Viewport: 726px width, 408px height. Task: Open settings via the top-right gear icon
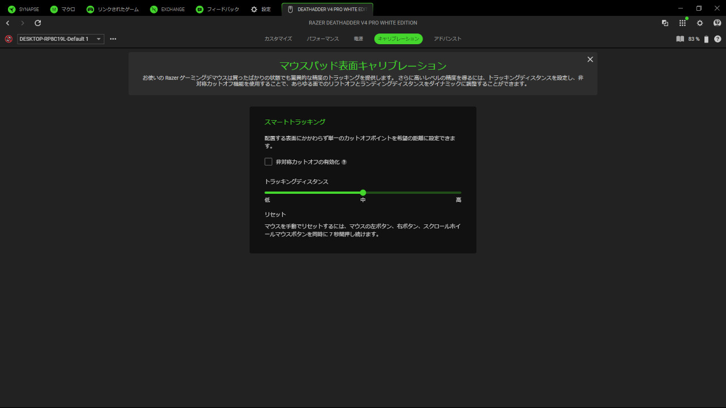700,23
